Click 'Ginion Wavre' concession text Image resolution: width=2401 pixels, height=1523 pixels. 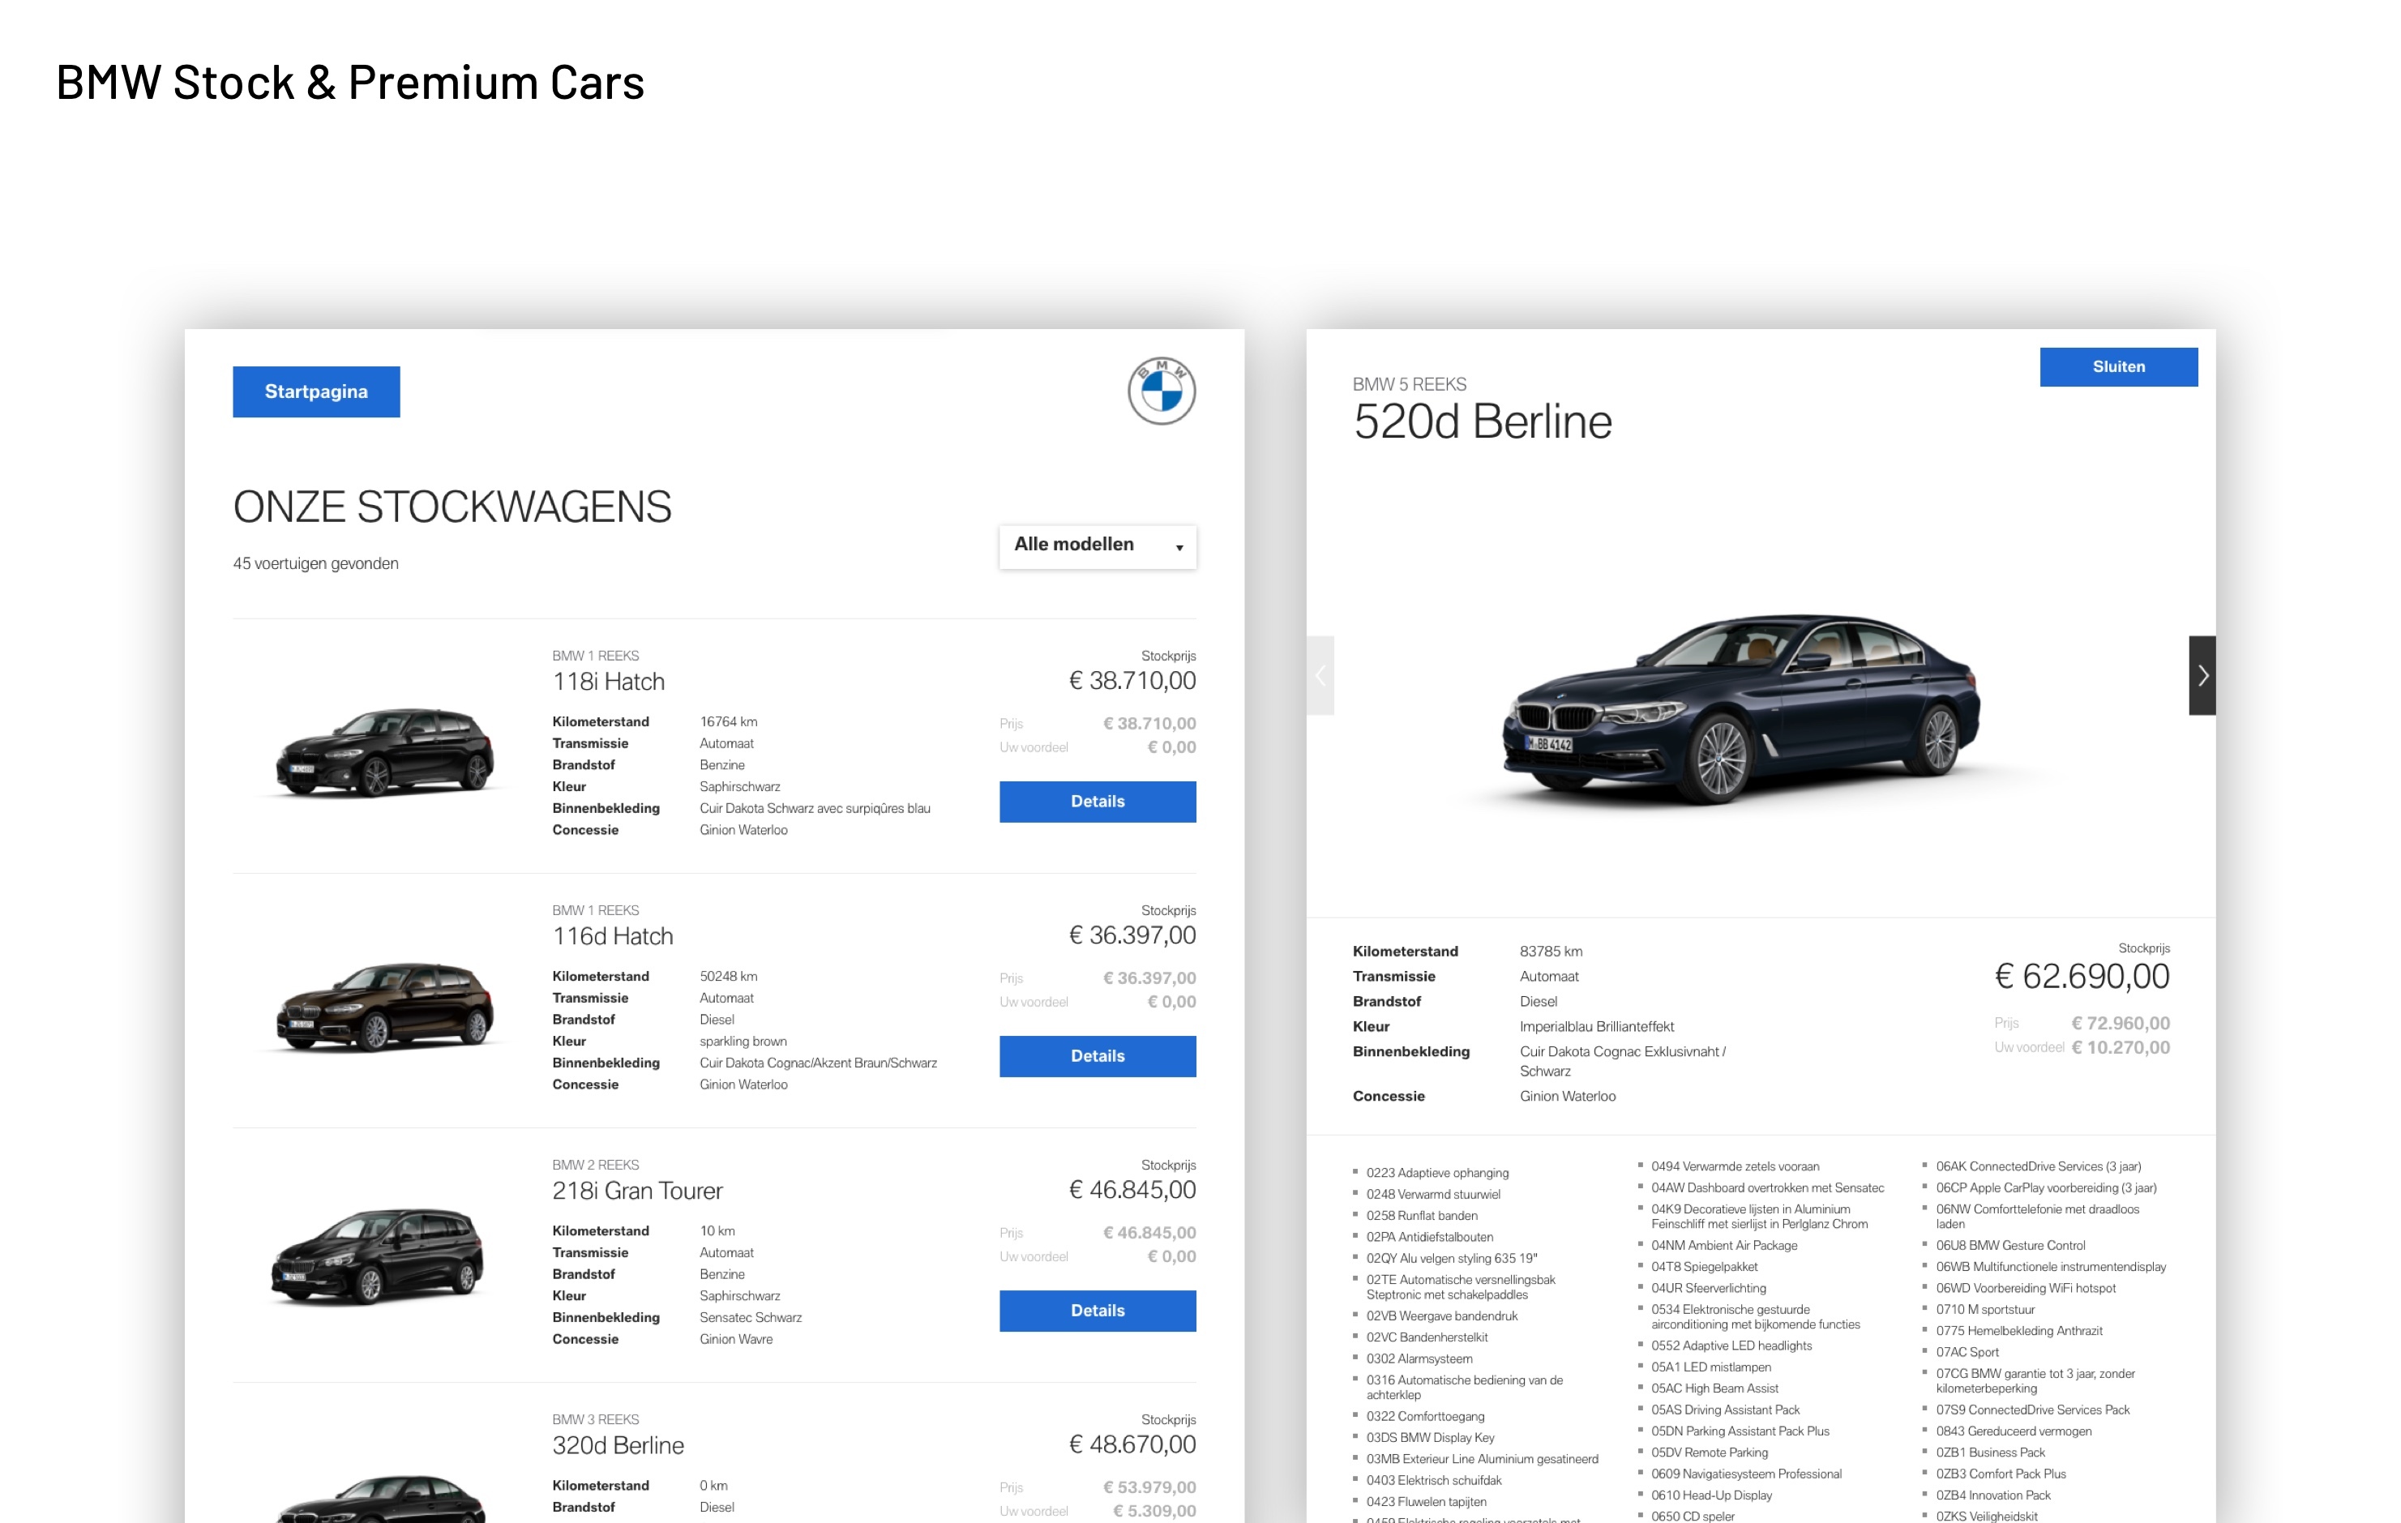736,1340
